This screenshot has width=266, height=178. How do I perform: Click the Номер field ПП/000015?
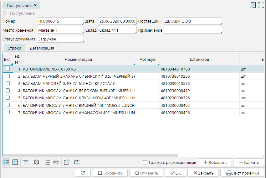coord(60,21)
